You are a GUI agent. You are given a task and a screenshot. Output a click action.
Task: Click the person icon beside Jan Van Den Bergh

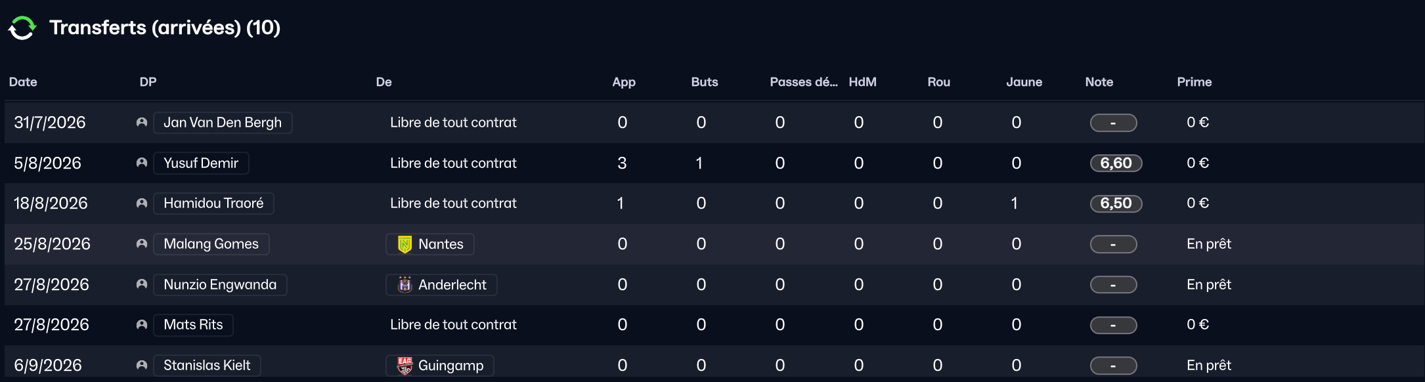pos(141,123)
